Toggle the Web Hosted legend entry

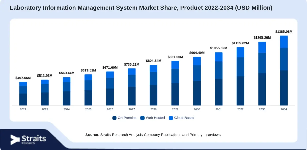click(152, 118)
